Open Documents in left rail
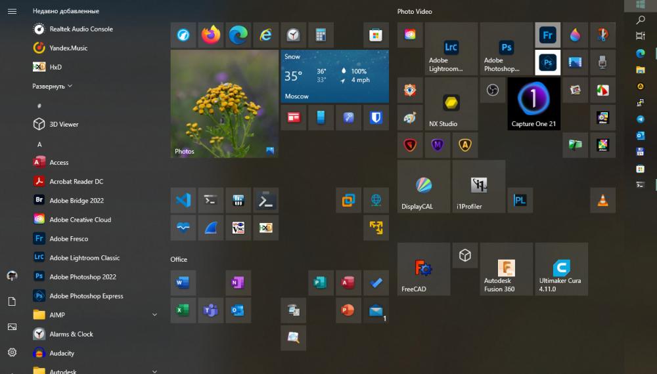The width and height of the screenshot is (657, 374). point(12,301)
